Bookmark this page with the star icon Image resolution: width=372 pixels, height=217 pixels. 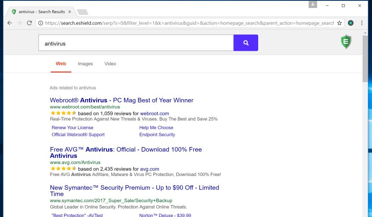pyautogui.click(x=339, y=23)
